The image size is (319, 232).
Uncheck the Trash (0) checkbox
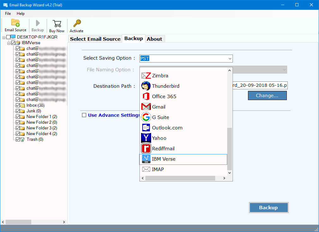tap(18, 140)
